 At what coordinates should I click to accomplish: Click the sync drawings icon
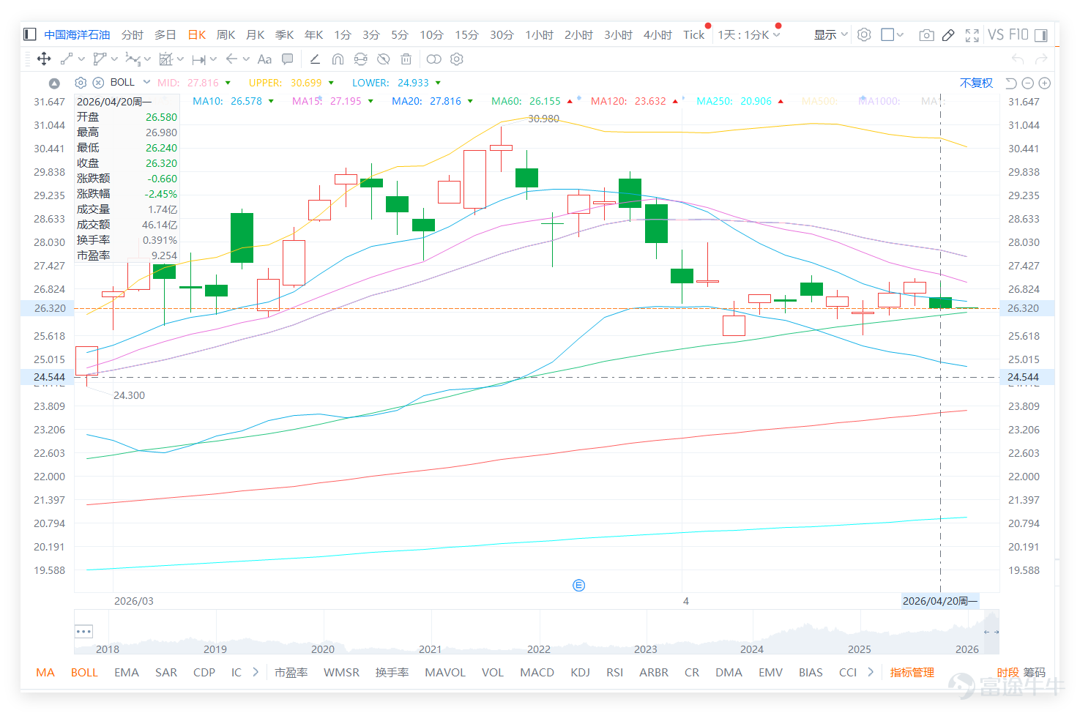(x=360, y=59)
